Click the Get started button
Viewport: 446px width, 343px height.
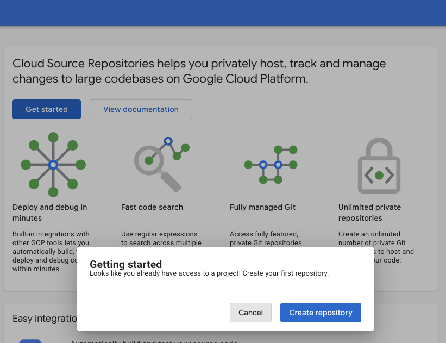47,109
